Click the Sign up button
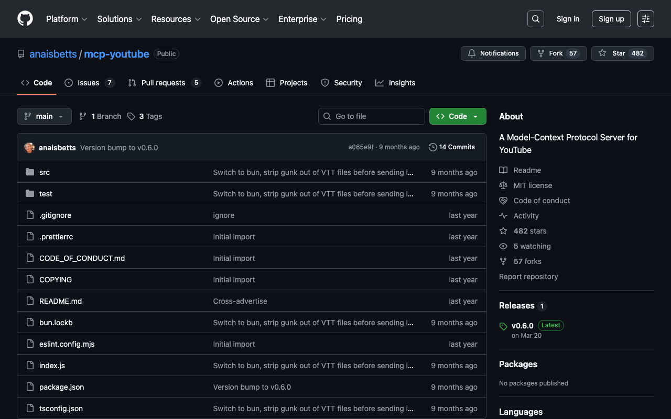The height and width of the screenshot is (419, 671). tap(611, 19)
